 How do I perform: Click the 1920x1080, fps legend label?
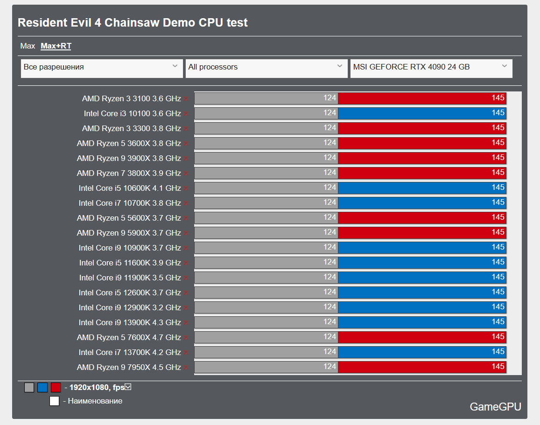tap(97, 388)
